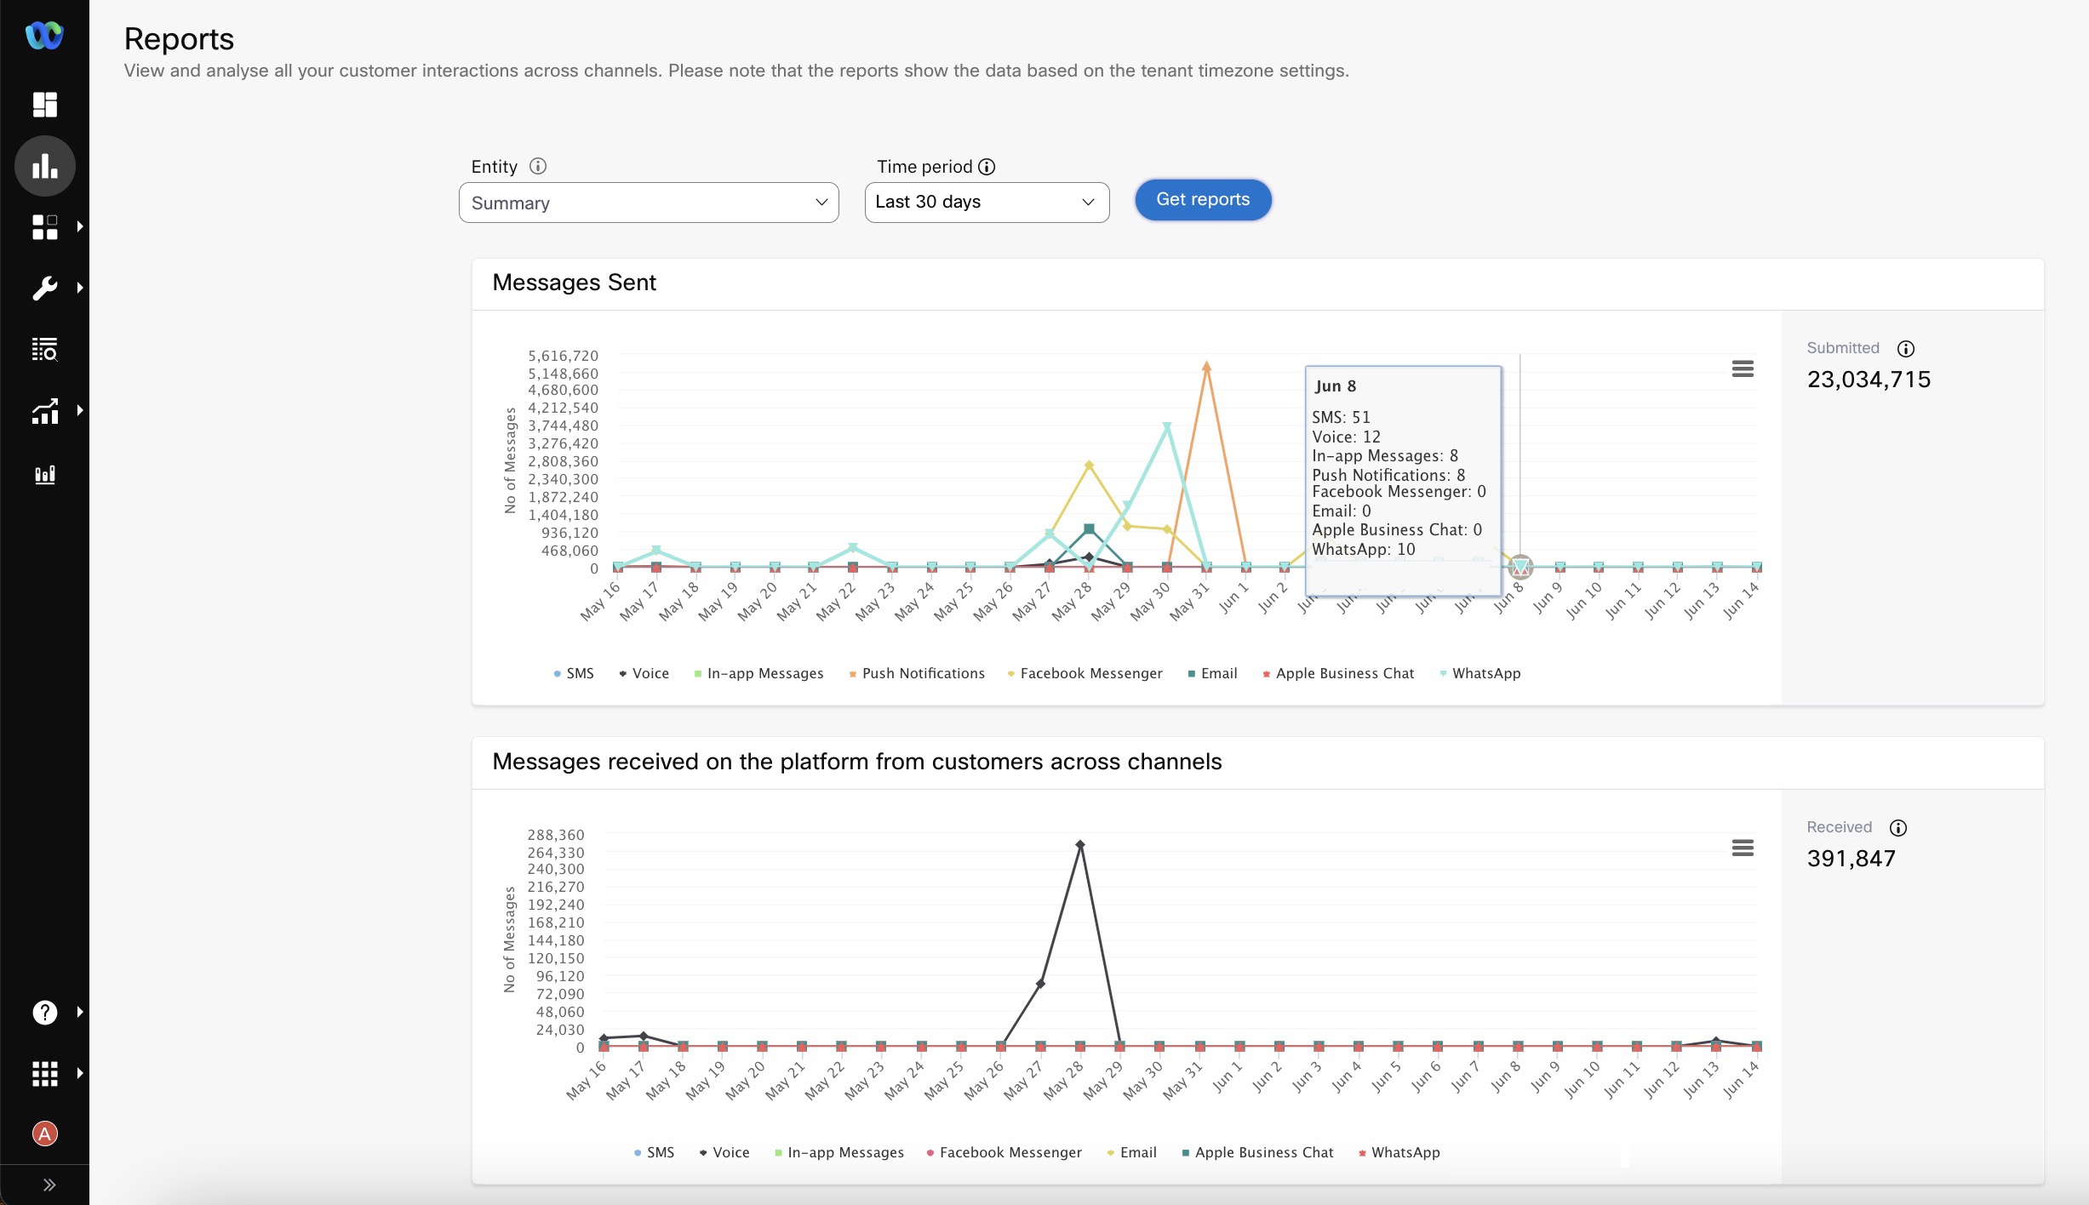Screen dimensions: 2089x1205
Task: Click the Push Notifications peak on May 31
Action: 1206,367
